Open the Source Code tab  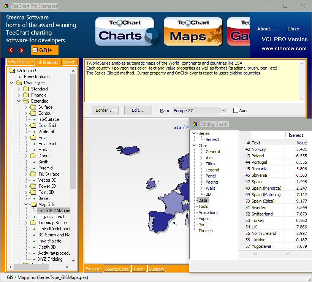click(117, 269)
